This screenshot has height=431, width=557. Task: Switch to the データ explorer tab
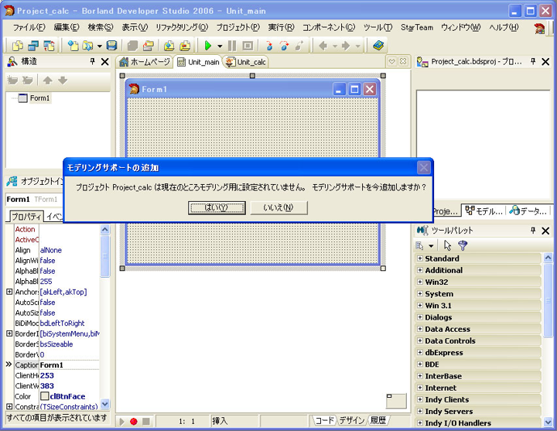(528, 211)
